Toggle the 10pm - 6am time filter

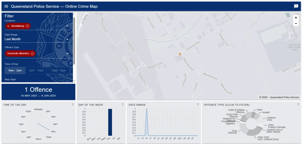point(58,70)
